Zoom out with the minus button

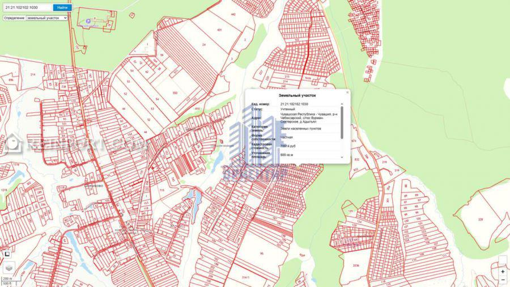click(502, 280)
